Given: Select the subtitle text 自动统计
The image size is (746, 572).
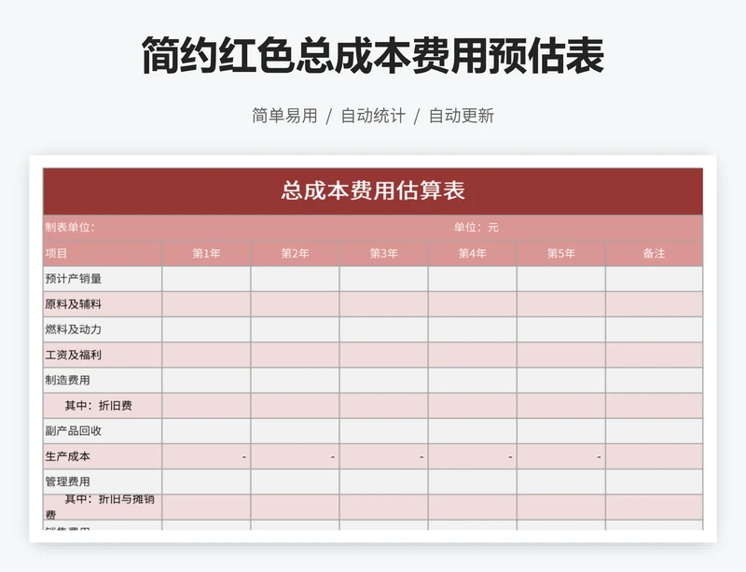Looking at the screenshot, I should (x=373, y=116).
